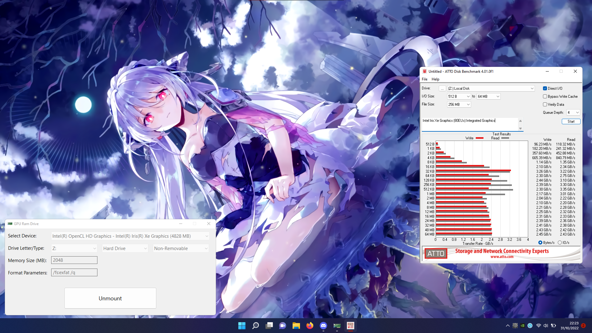592x333 pixels.
Task: Click the Memory Size (MB) field
Action: coord(74,260)
